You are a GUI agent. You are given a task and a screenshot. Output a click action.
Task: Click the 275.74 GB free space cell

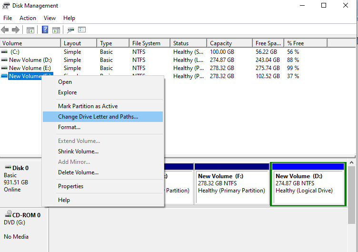pos(268,68)
